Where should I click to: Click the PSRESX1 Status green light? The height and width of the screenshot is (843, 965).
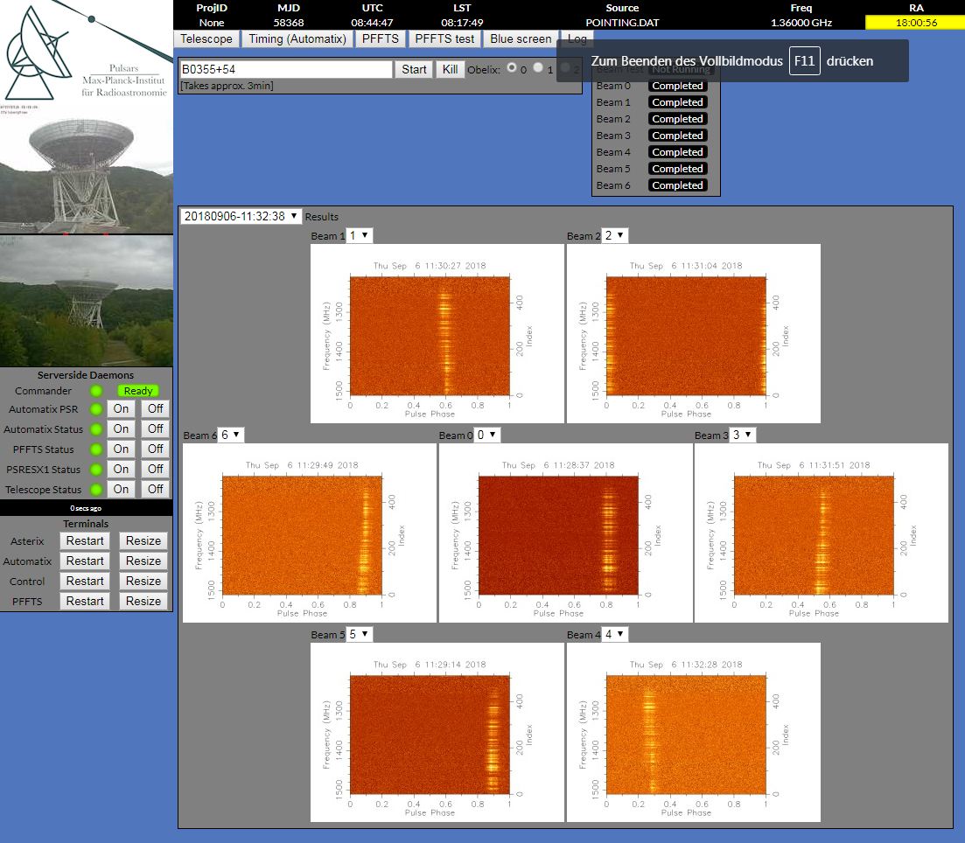[96, 470]
